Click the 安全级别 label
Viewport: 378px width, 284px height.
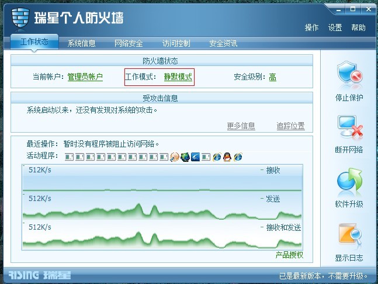click(249, 77)
